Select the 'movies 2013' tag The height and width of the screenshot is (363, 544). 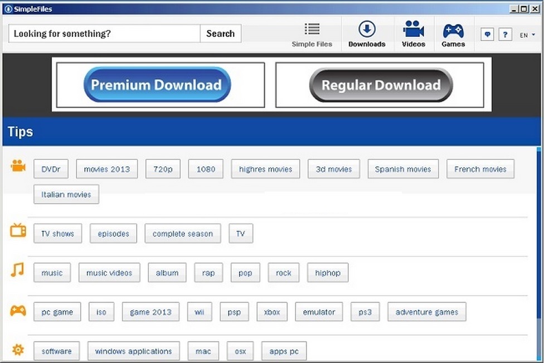pos(107,169)
